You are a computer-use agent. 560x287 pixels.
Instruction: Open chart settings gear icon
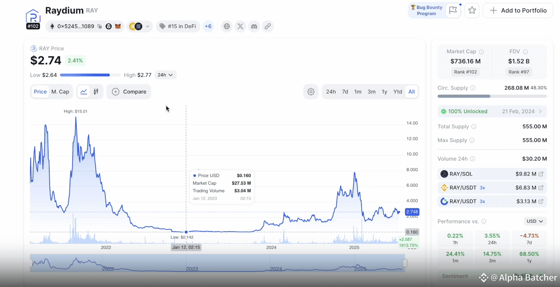[311, 92]
